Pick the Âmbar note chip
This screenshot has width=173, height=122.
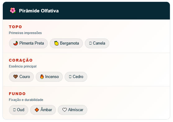pyautogui.click(x=43, y=110)
